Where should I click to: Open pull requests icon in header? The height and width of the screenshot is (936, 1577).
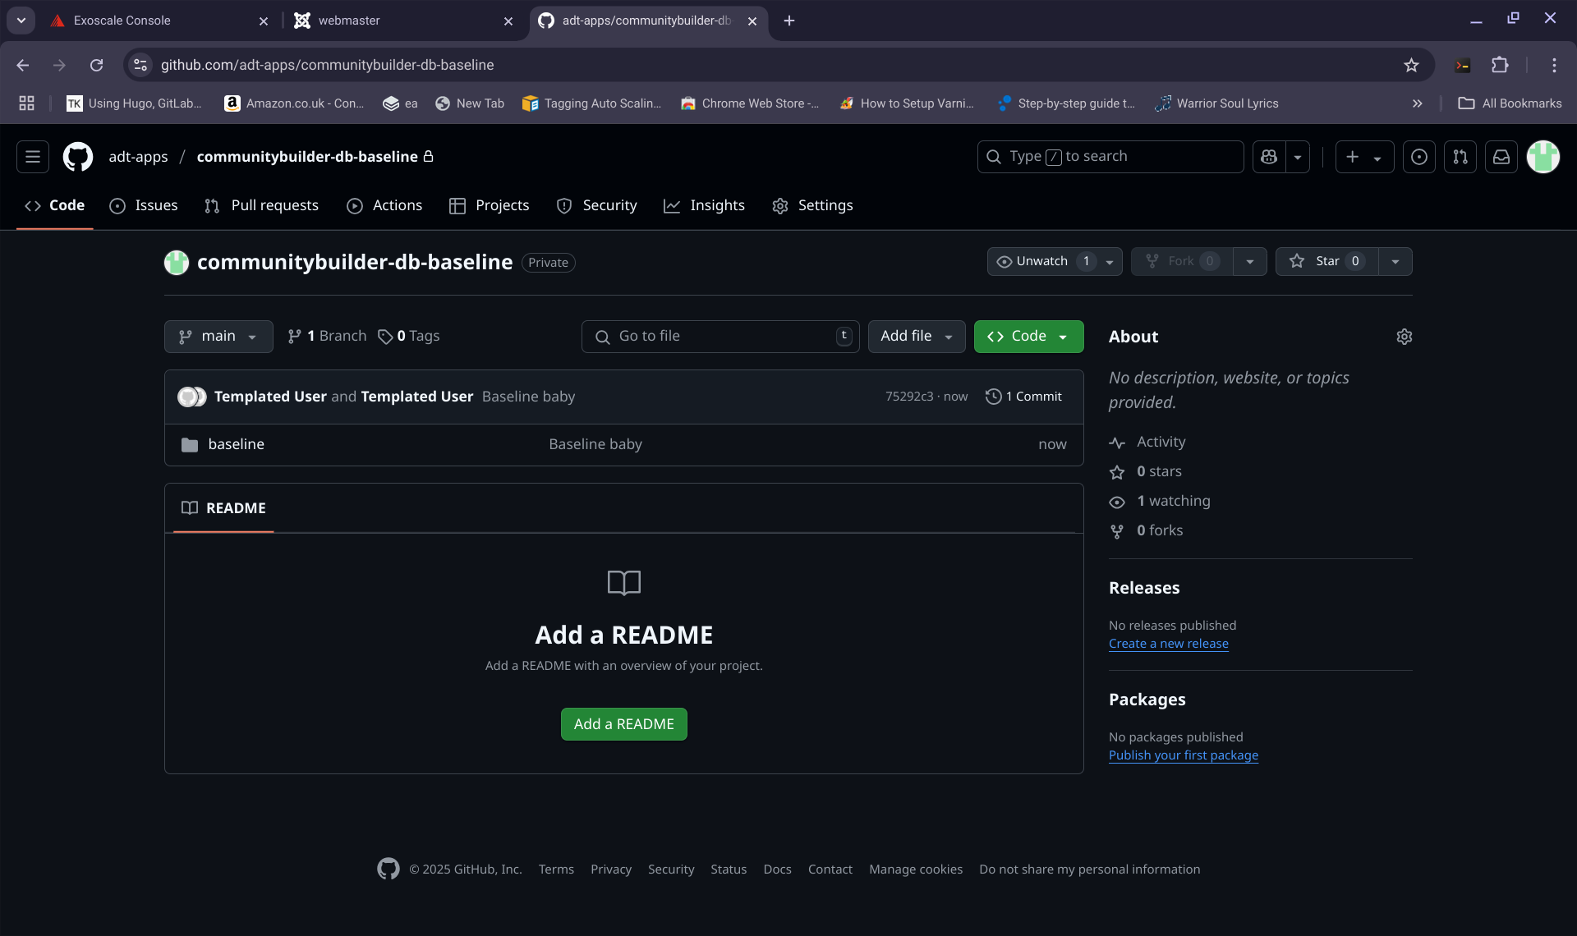click(x=1460, y=157)
